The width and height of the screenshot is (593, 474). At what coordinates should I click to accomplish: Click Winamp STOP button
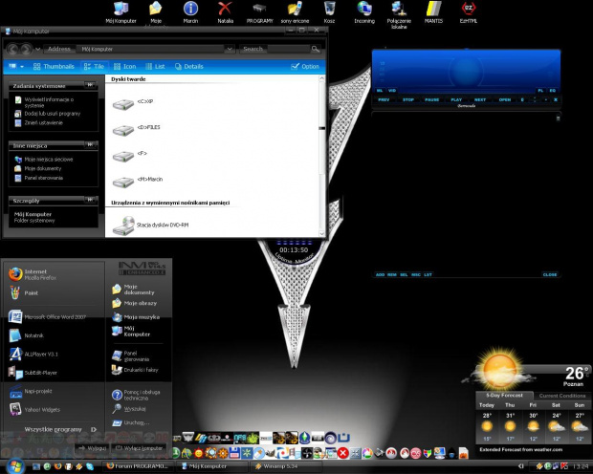(x=408, y=99)
